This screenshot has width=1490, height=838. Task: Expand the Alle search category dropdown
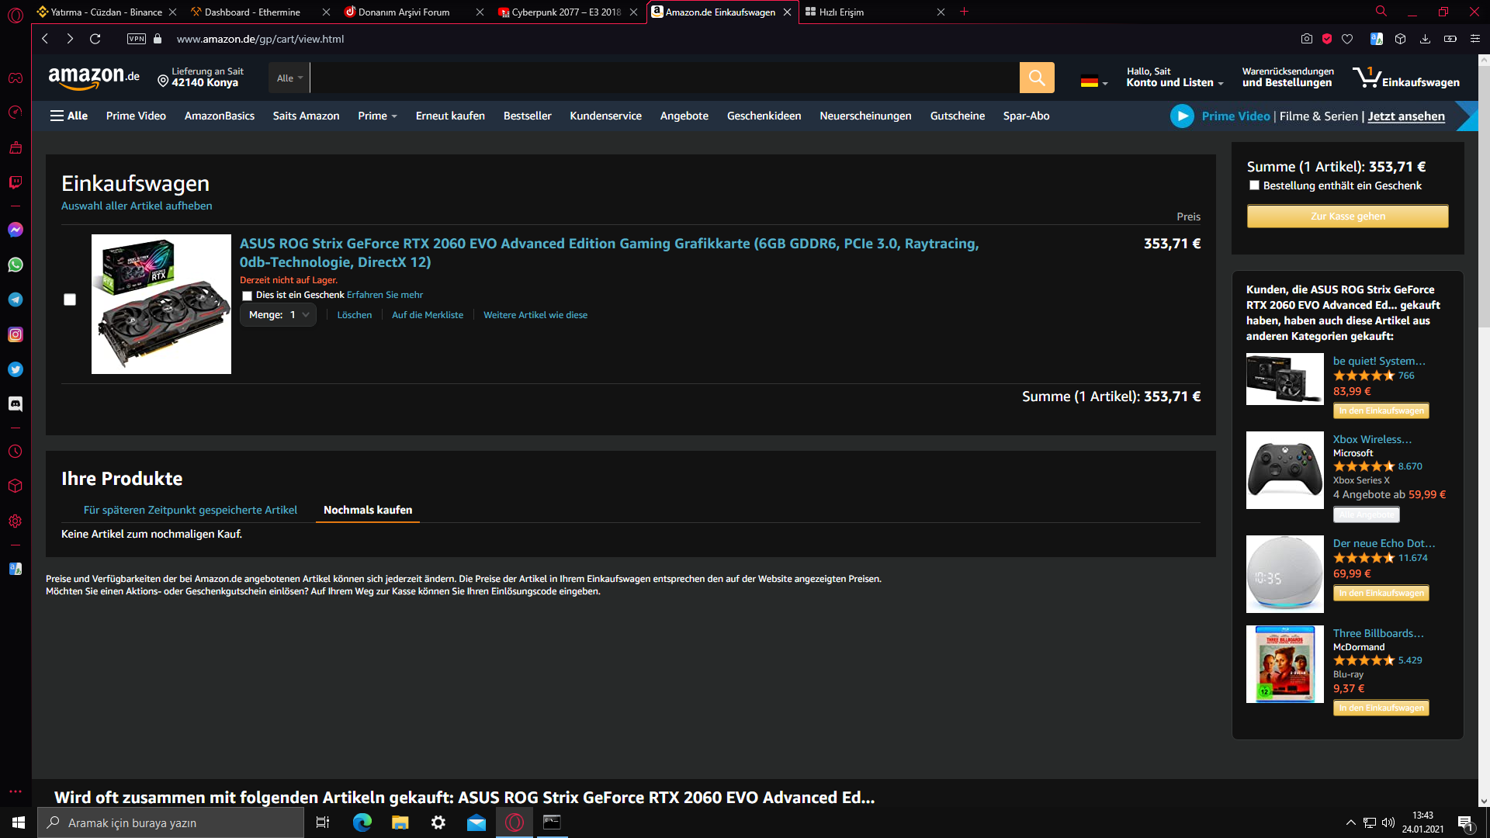pos(288,78)
